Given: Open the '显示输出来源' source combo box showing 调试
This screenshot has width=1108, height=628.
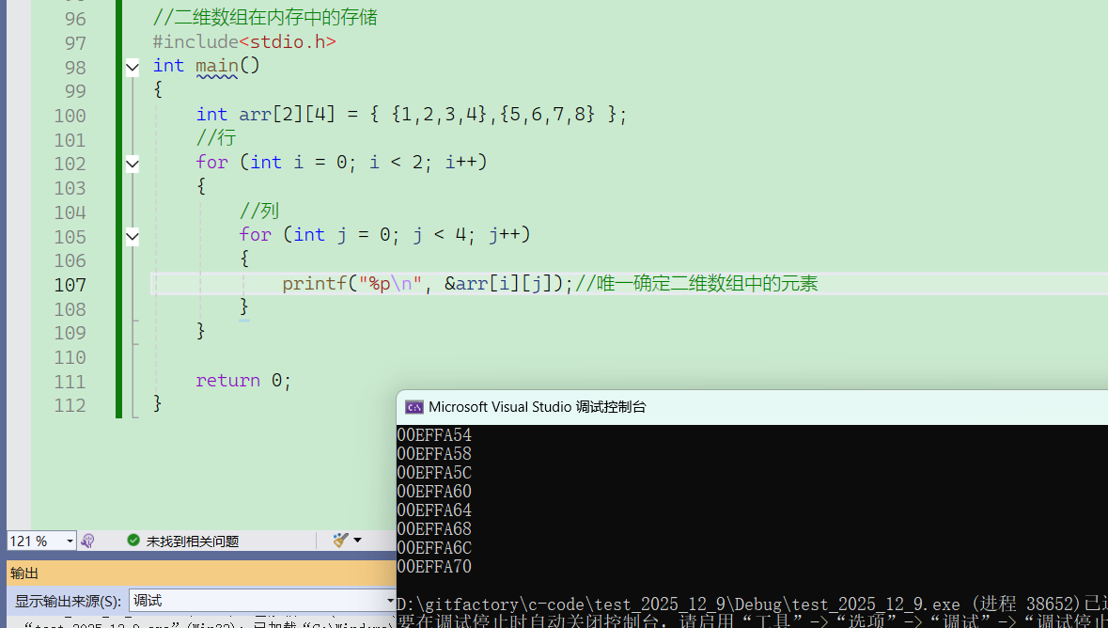Looking at the screenshot, I should coord(262,601).
